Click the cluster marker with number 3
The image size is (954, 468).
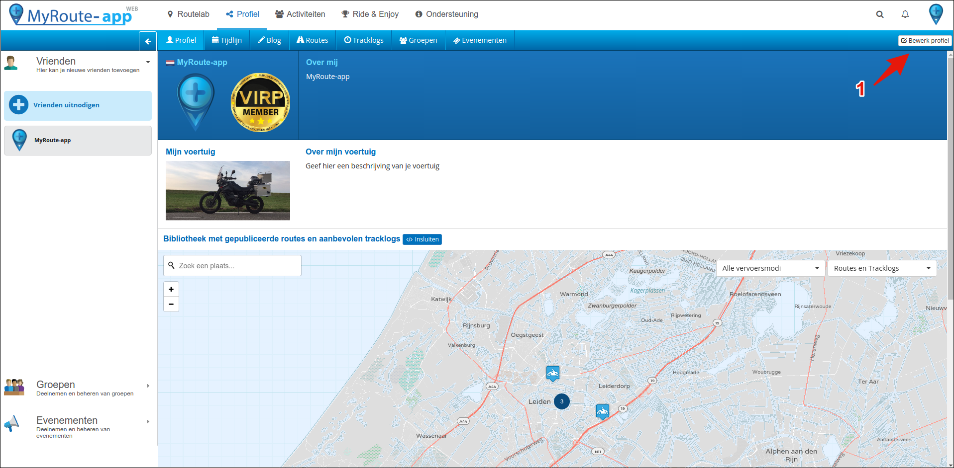(x=562, y=401)
